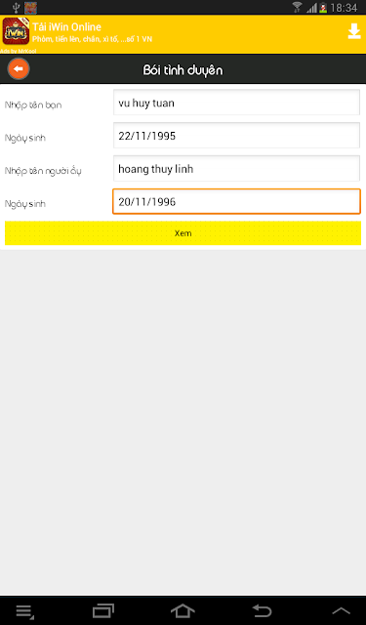Tap the clock showing 18:34
Viewport: 366px width, 625px height.
345,8
